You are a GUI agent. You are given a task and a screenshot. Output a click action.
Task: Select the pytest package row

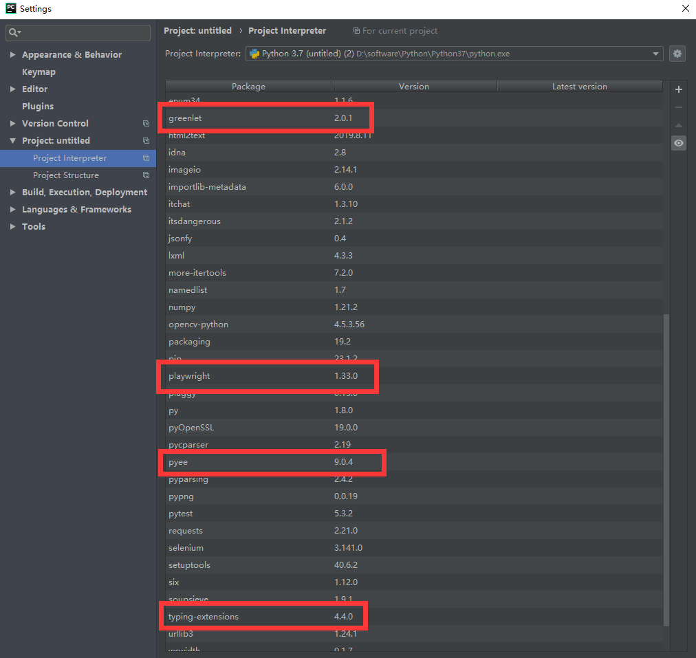tap(414, 514)
